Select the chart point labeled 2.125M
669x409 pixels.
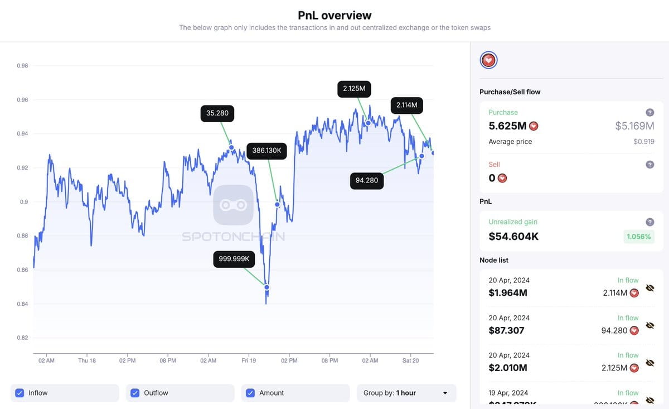tap(367, 122)
